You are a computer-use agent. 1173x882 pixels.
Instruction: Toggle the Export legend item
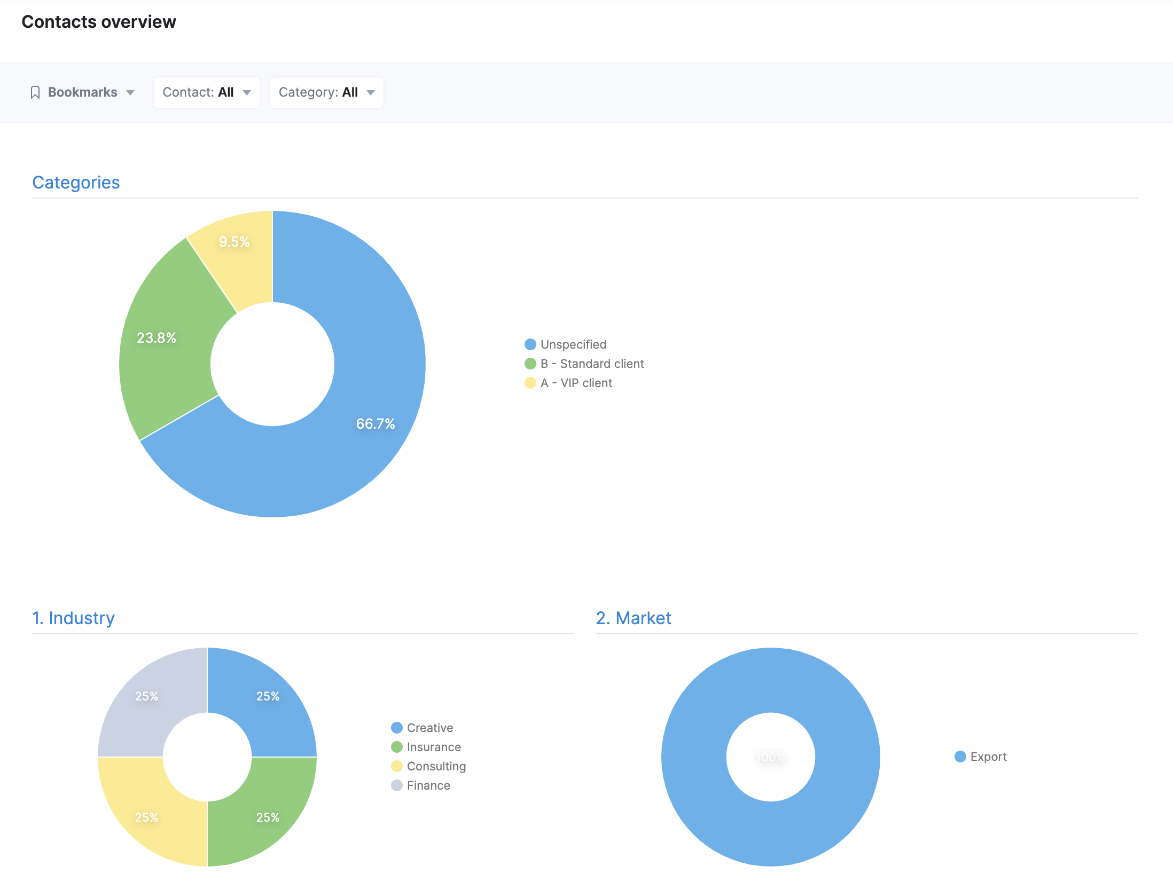[981, 757]
